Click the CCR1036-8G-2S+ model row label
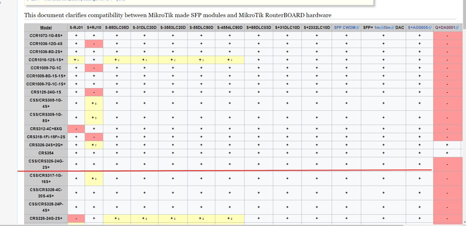This screenshot has width=466, height=226. coord(46,52)
